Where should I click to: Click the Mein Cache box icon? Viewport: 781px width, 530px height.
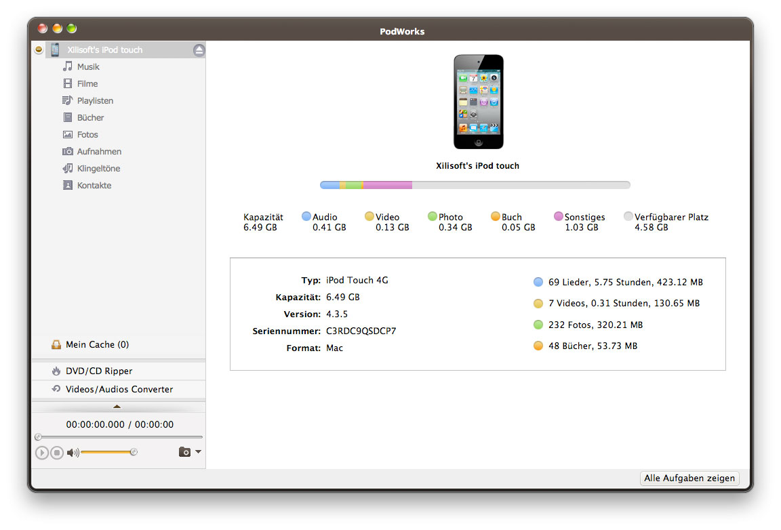coord(56,344)
